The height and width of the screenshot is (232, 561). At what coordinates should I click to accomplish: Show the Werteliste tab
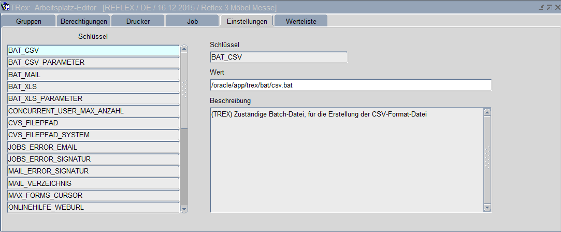point(300,21)
